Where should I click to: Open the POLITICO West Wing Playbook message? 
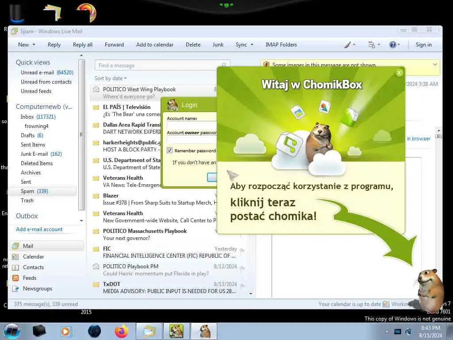click(x=154, y=93)
